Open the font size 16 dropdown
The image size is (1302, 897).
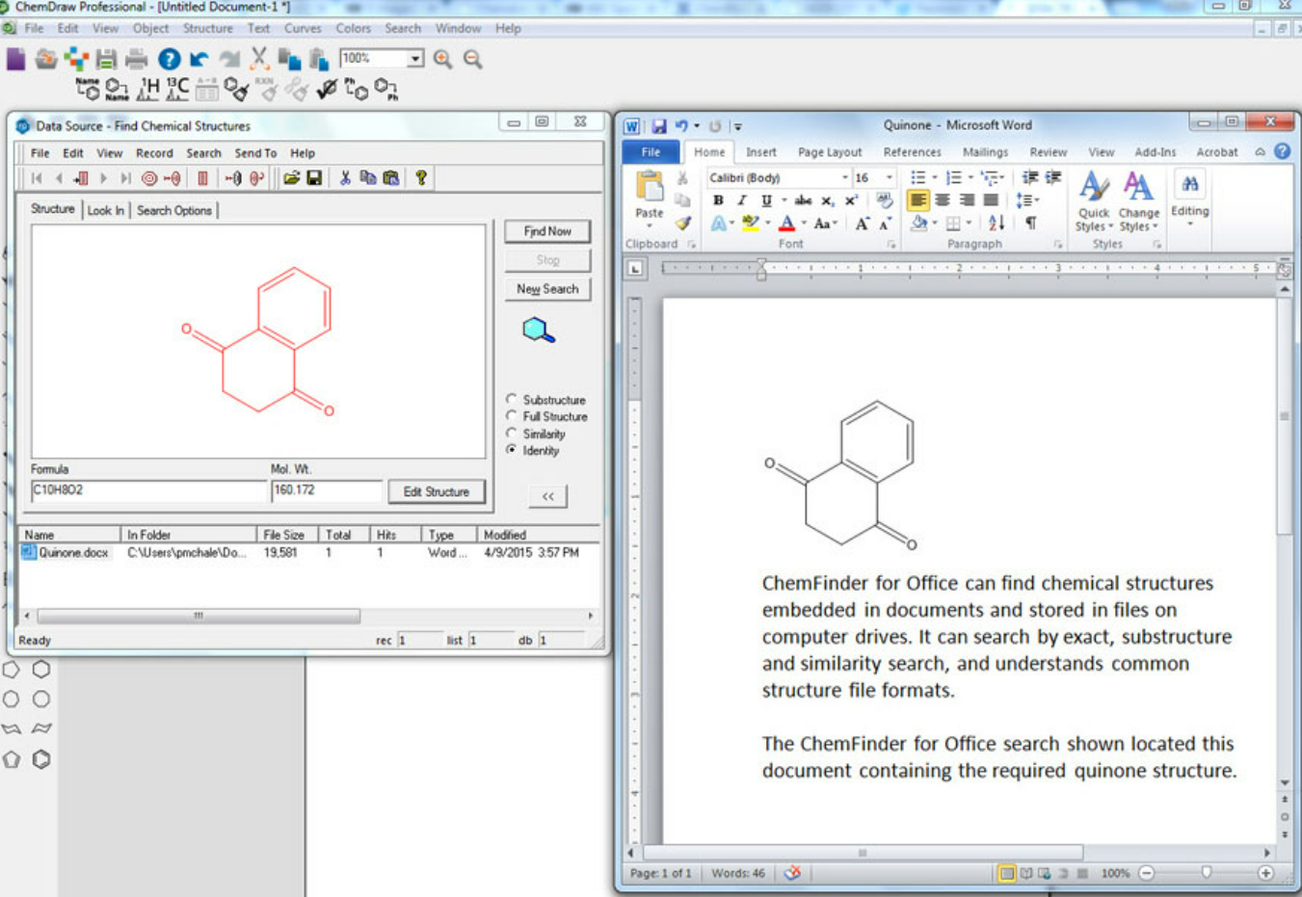coord(889,178)
